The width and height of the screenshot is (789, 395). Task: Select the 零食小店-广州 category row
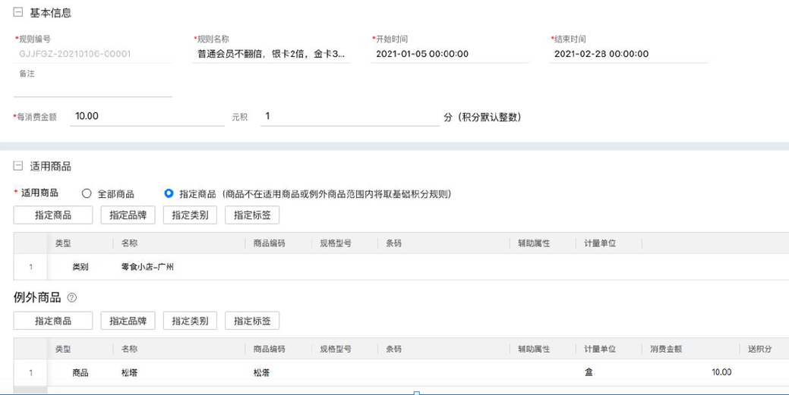[x=147, y=267]
